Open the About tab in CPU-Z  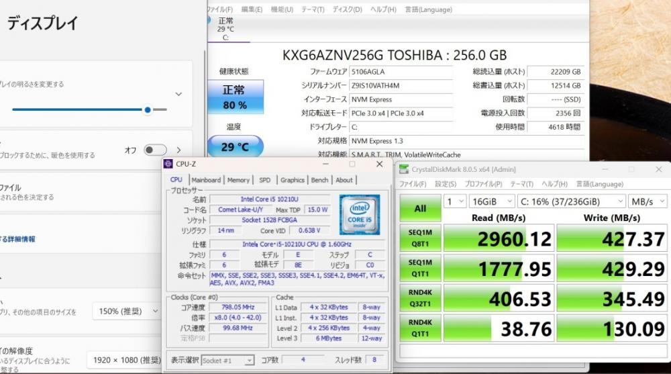pos(344,180)
